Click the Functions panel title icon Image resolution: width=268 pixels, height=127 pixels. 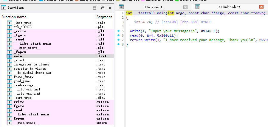[x=4, y=7]
